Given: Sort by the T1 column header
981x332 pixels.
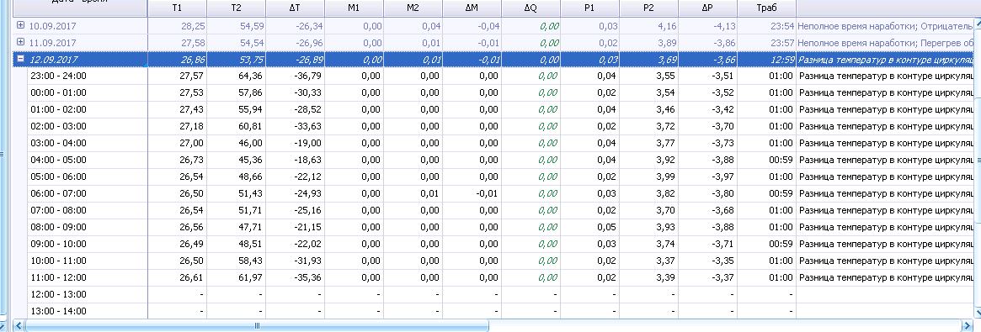Looking at the screenshot, I should (x=177, y=8).
